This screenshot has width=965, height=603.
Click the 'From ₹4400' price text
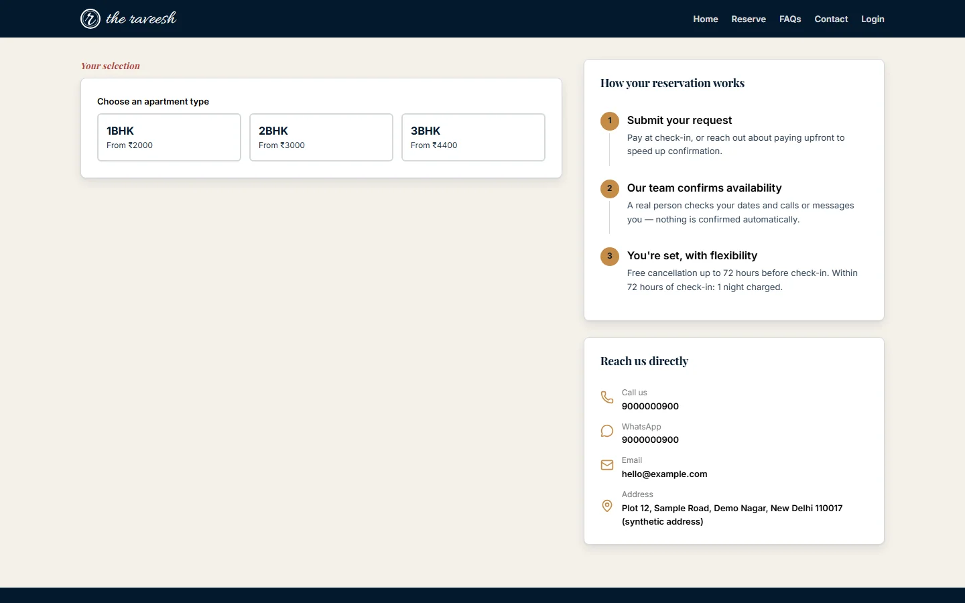(x=434, y=145)
